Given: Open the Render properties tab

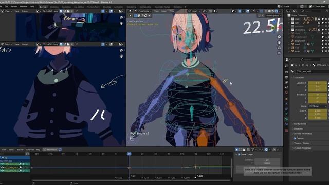Looking at the screenshot, I should click(x=287, y=72).
